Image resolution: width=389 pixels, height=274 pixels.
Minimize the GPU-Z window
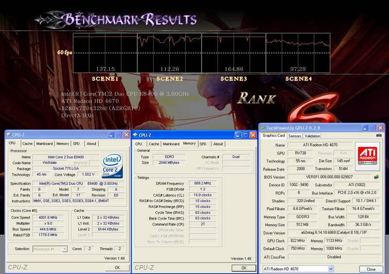(365, 128)
